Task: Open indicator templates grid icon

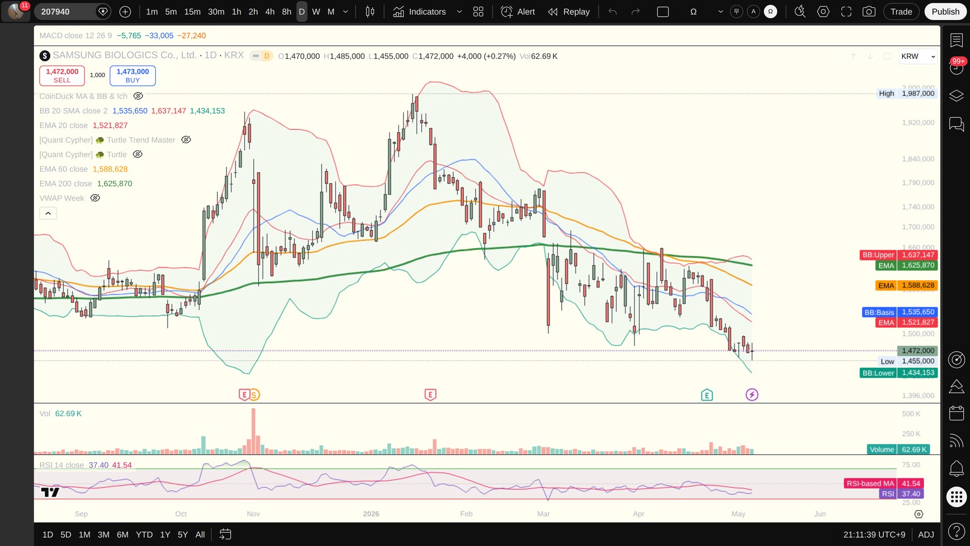Action: (x=478, y=12)
